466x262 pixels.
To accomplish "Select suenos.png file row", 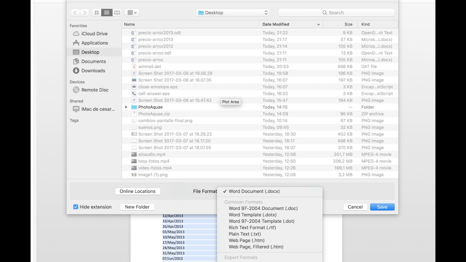I will point(260,127).
